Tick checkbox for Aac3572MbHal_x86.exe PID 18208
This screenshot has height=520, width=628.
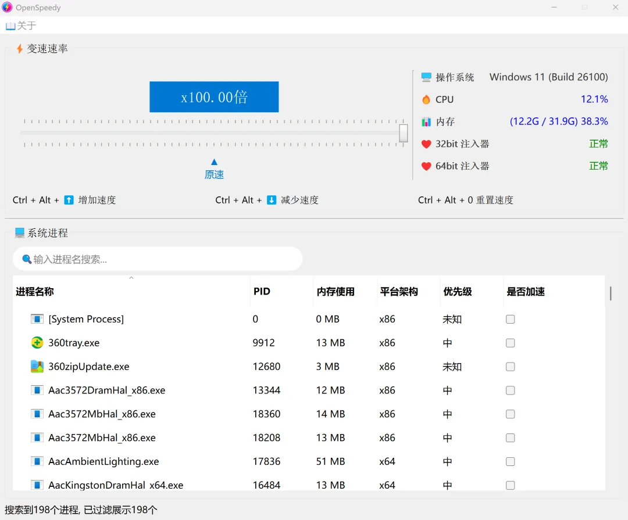(511, 437)
